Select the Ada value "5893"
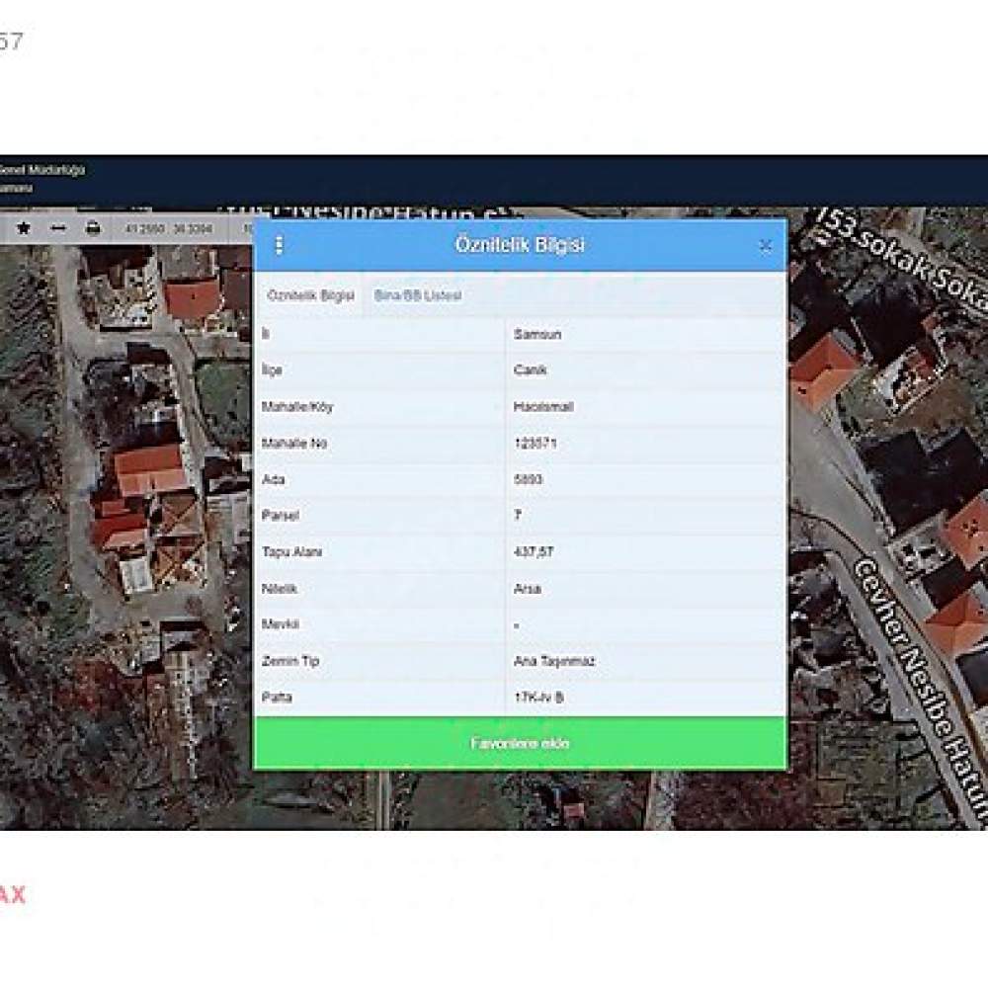This screenshot has width=988, height=988. (x=528, y=479)
